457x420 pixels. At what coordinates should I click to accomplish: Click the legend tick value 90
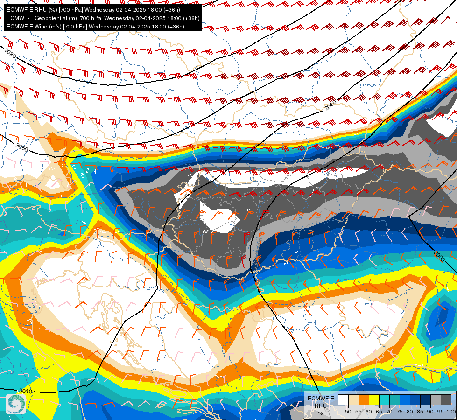click(x=430, y=412)
